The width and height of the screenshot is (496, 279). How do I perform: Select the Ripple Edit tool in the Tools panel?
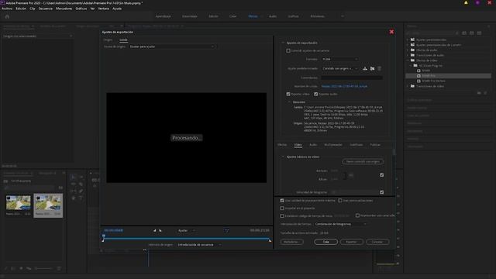tap(73, 184)
